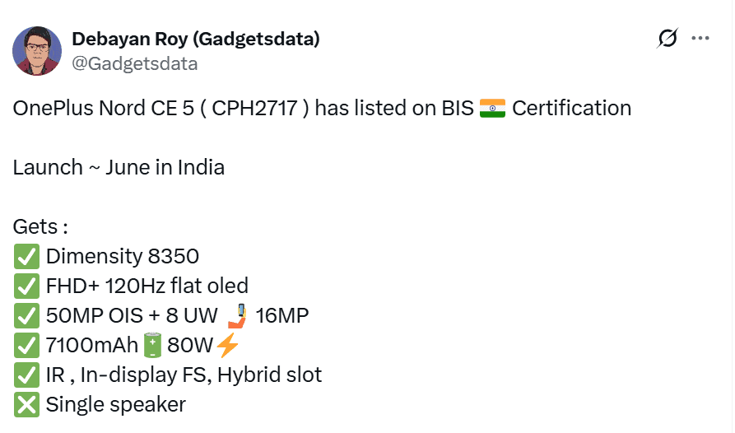The width and height of the screenshot is (735, 433).
Task: Open Debayan Roy's profile avatar
Action: click(37, 50)
